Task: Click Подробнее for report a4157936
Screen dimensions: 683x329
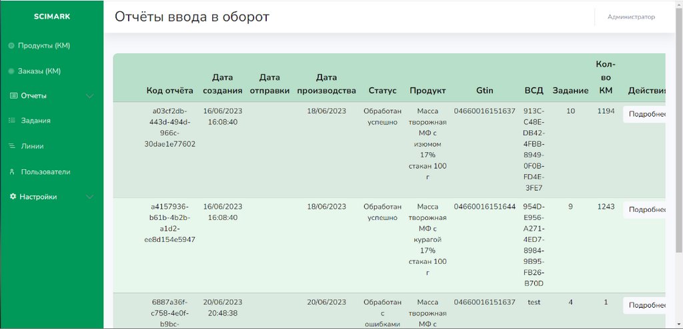Action: 645,210
